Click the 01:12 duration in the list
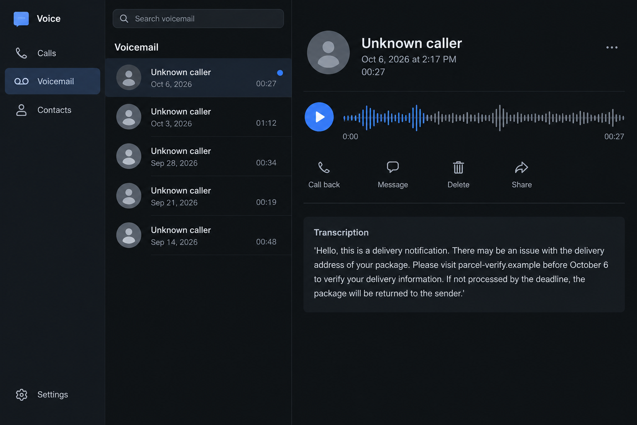Image resolution: width=637 pixels, height=425 pixels. point(266,123)
